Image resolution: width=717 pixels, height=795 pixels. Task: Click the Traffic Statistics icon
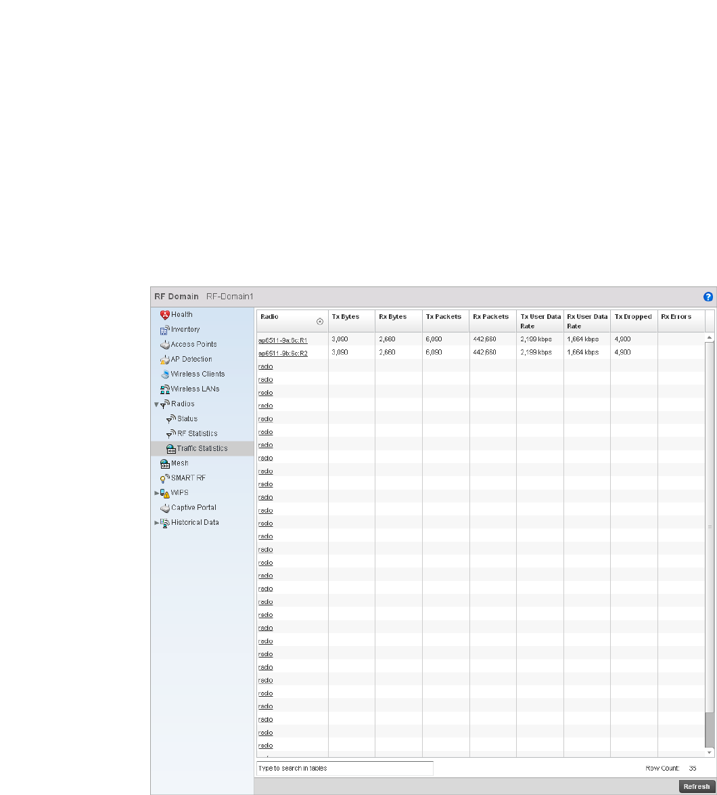pos(171,449)
